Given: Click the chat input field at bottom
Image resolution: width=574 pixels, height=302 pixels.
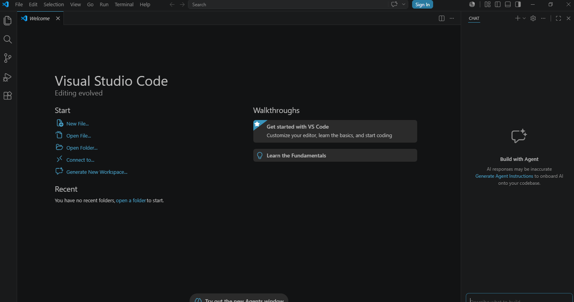Looking at the screenshot, I should click(519, 298).
